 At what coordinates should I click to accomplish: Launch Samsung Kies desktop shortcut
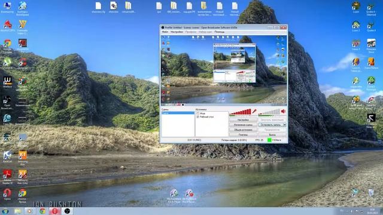coord(23,158)
